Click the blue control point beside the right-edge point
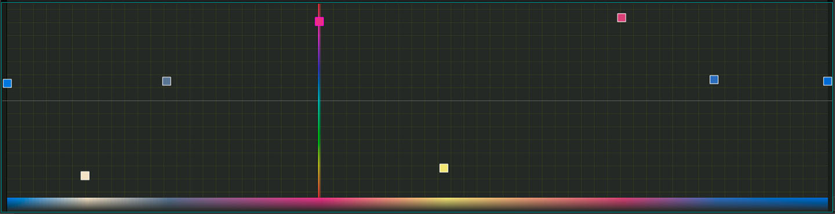835x214 pixels. [x=714, y=79]
